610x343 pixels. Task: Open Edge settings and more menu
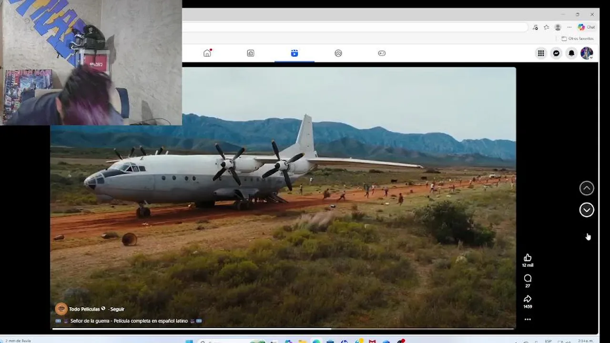569,27
